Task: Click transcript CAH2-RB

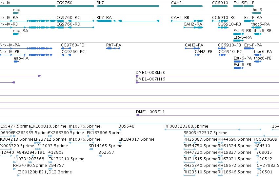Action: pyautogui.click(x=187, y=21)
